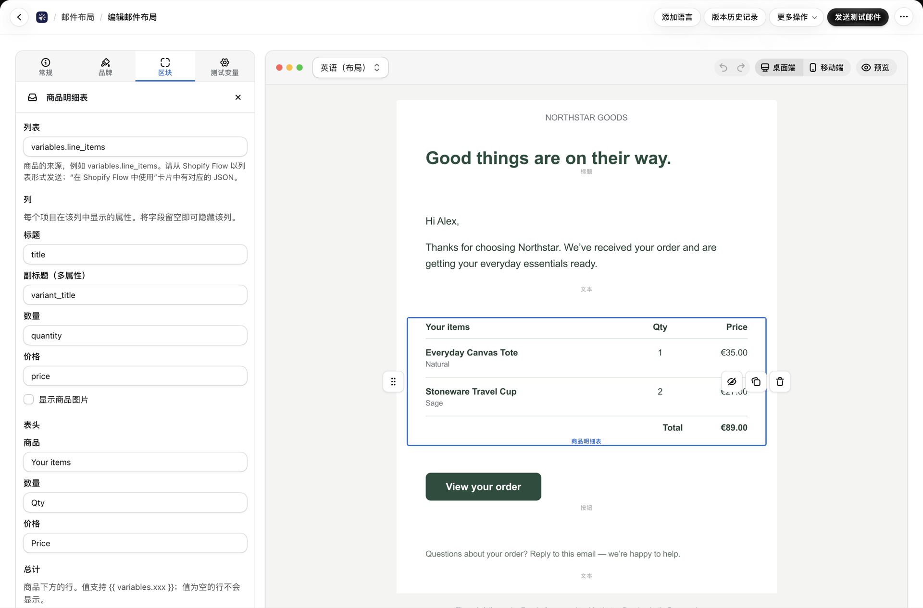Expand the 更多操作 dropdown

click(797, 17)
